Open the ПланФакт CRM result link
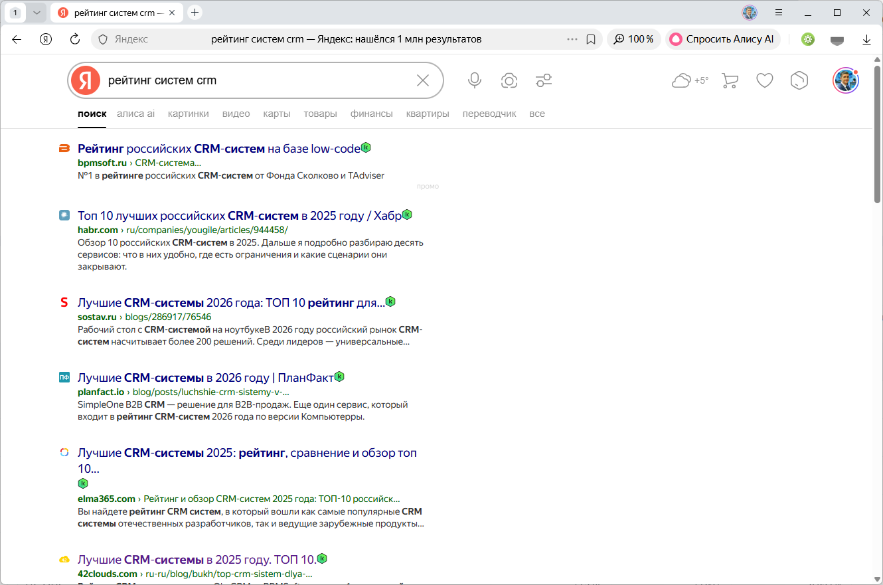The height and width of the screenshot is (585, 883). tap(205, 377)
